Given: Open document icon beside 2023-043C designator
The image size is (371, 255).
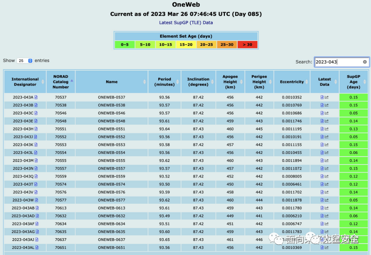Looking at the screenshot, I should pos(36,113).
